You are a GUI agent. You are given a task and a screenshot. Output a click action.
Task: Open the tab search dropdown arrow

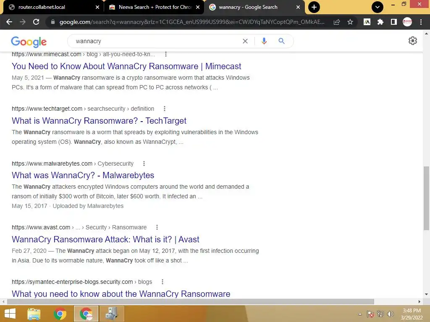pos(378,7)
